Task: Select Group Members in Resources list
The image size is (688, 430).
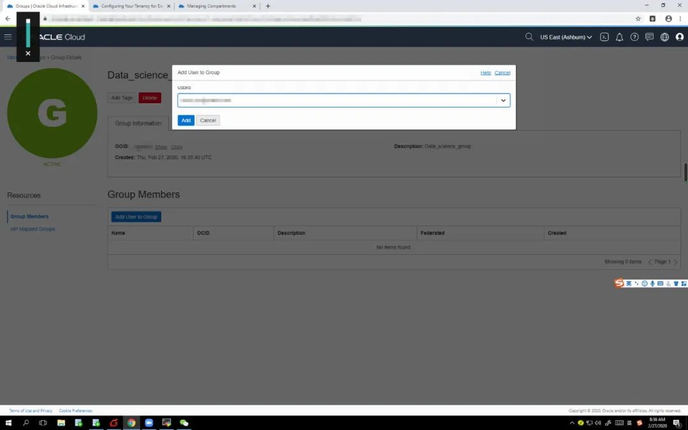Action: pyautogui.click(x=29, y=217)
